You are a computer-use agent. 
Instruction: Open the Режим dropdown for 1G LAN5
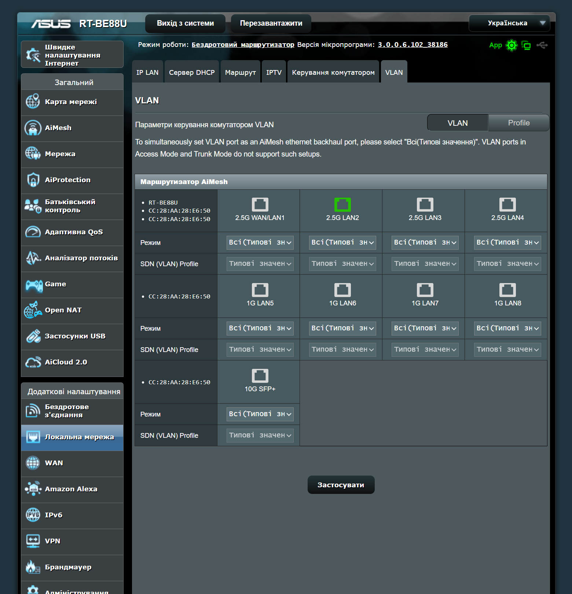[x=260, y=328]
